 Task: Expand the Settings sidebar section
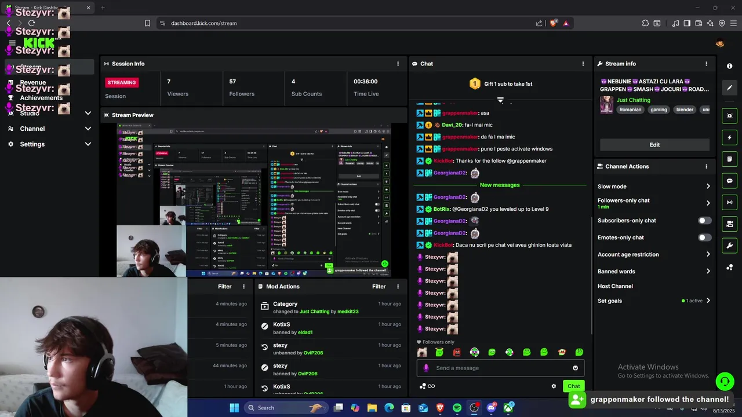[x=49, y=144]
